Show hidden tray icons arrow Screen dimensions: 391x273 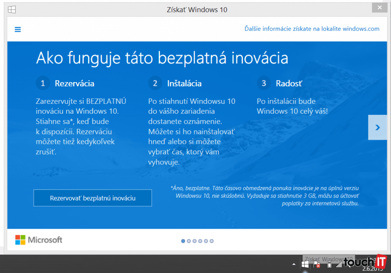tap(294, 264)
